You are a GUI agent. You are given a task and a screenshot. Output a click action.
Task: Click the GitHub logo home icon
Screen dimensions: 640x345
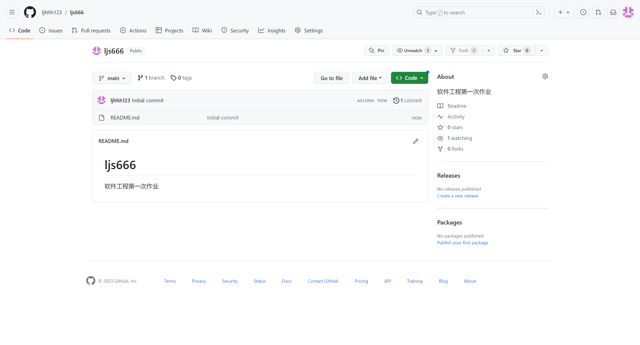click(x=30, y=12)
